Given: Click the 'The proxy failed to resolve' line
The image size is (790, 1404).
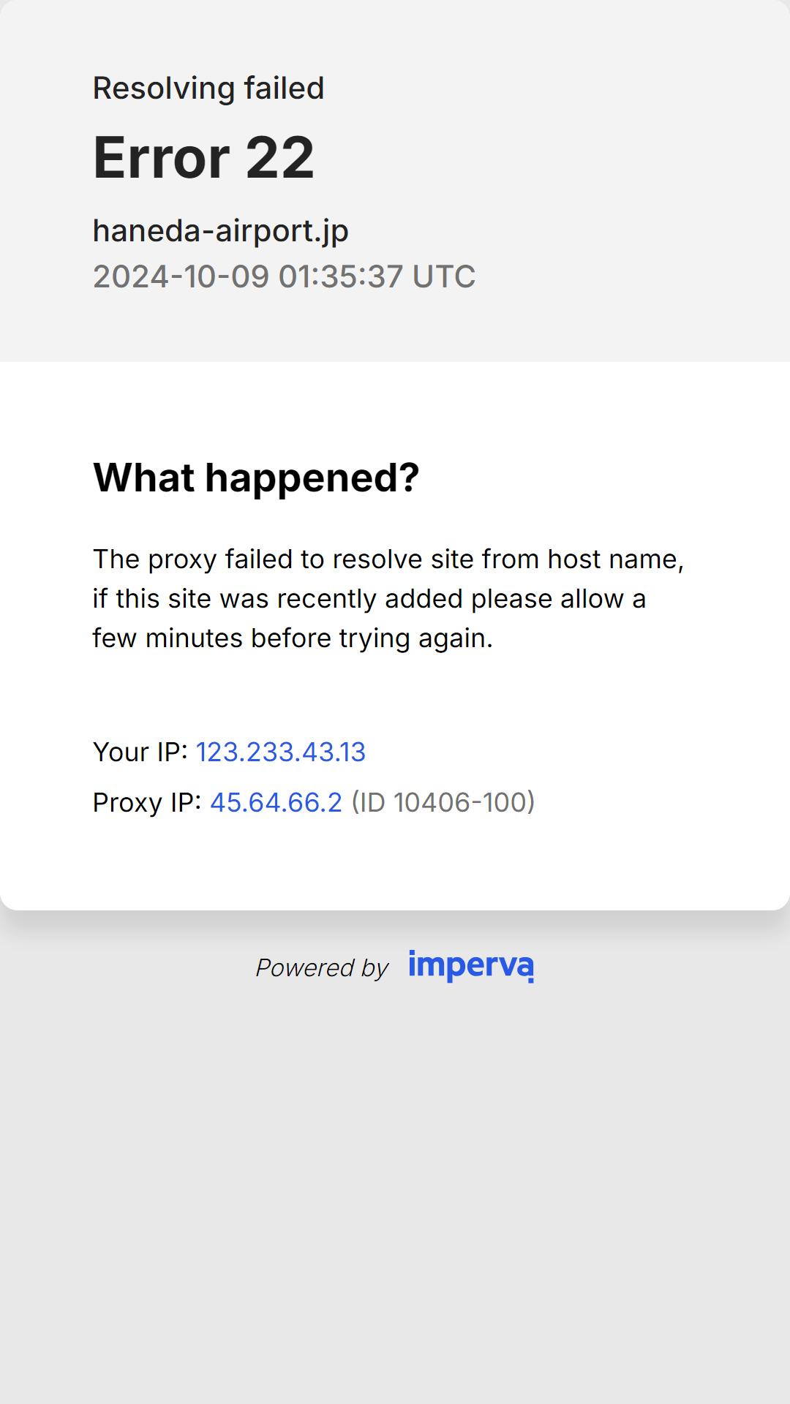Looking at the screenshot, I should [x=388, y=559].
